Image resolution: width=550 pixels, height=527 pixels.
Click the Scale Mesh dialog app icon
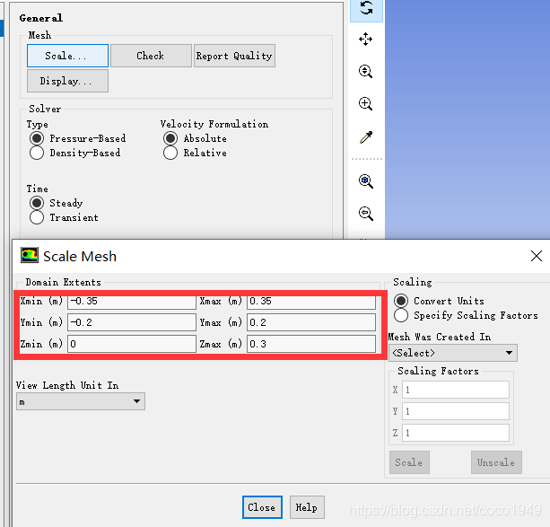tap(29, 255)
